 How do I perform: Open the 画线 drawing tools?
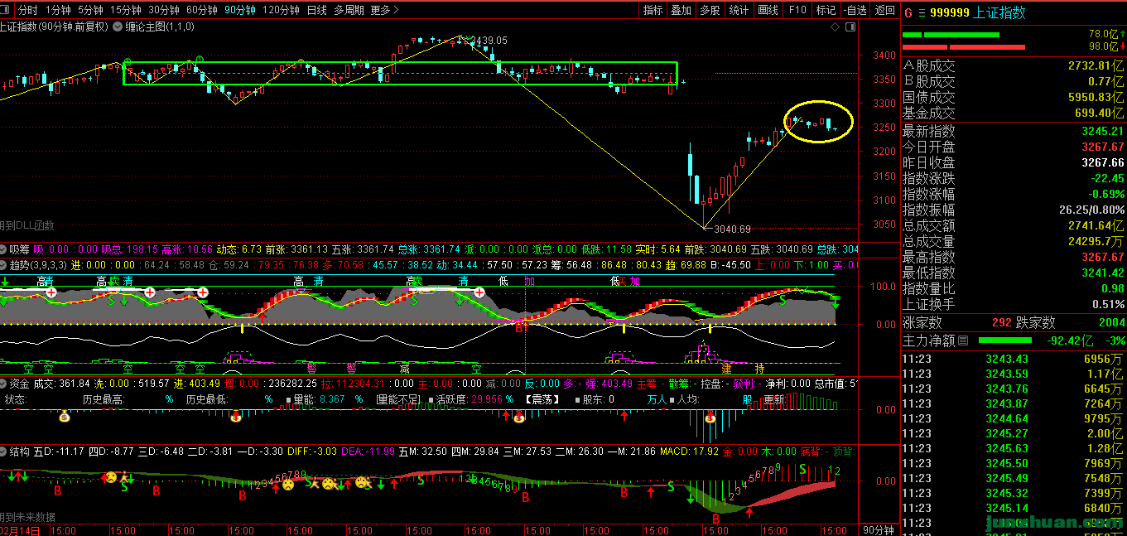768,10
